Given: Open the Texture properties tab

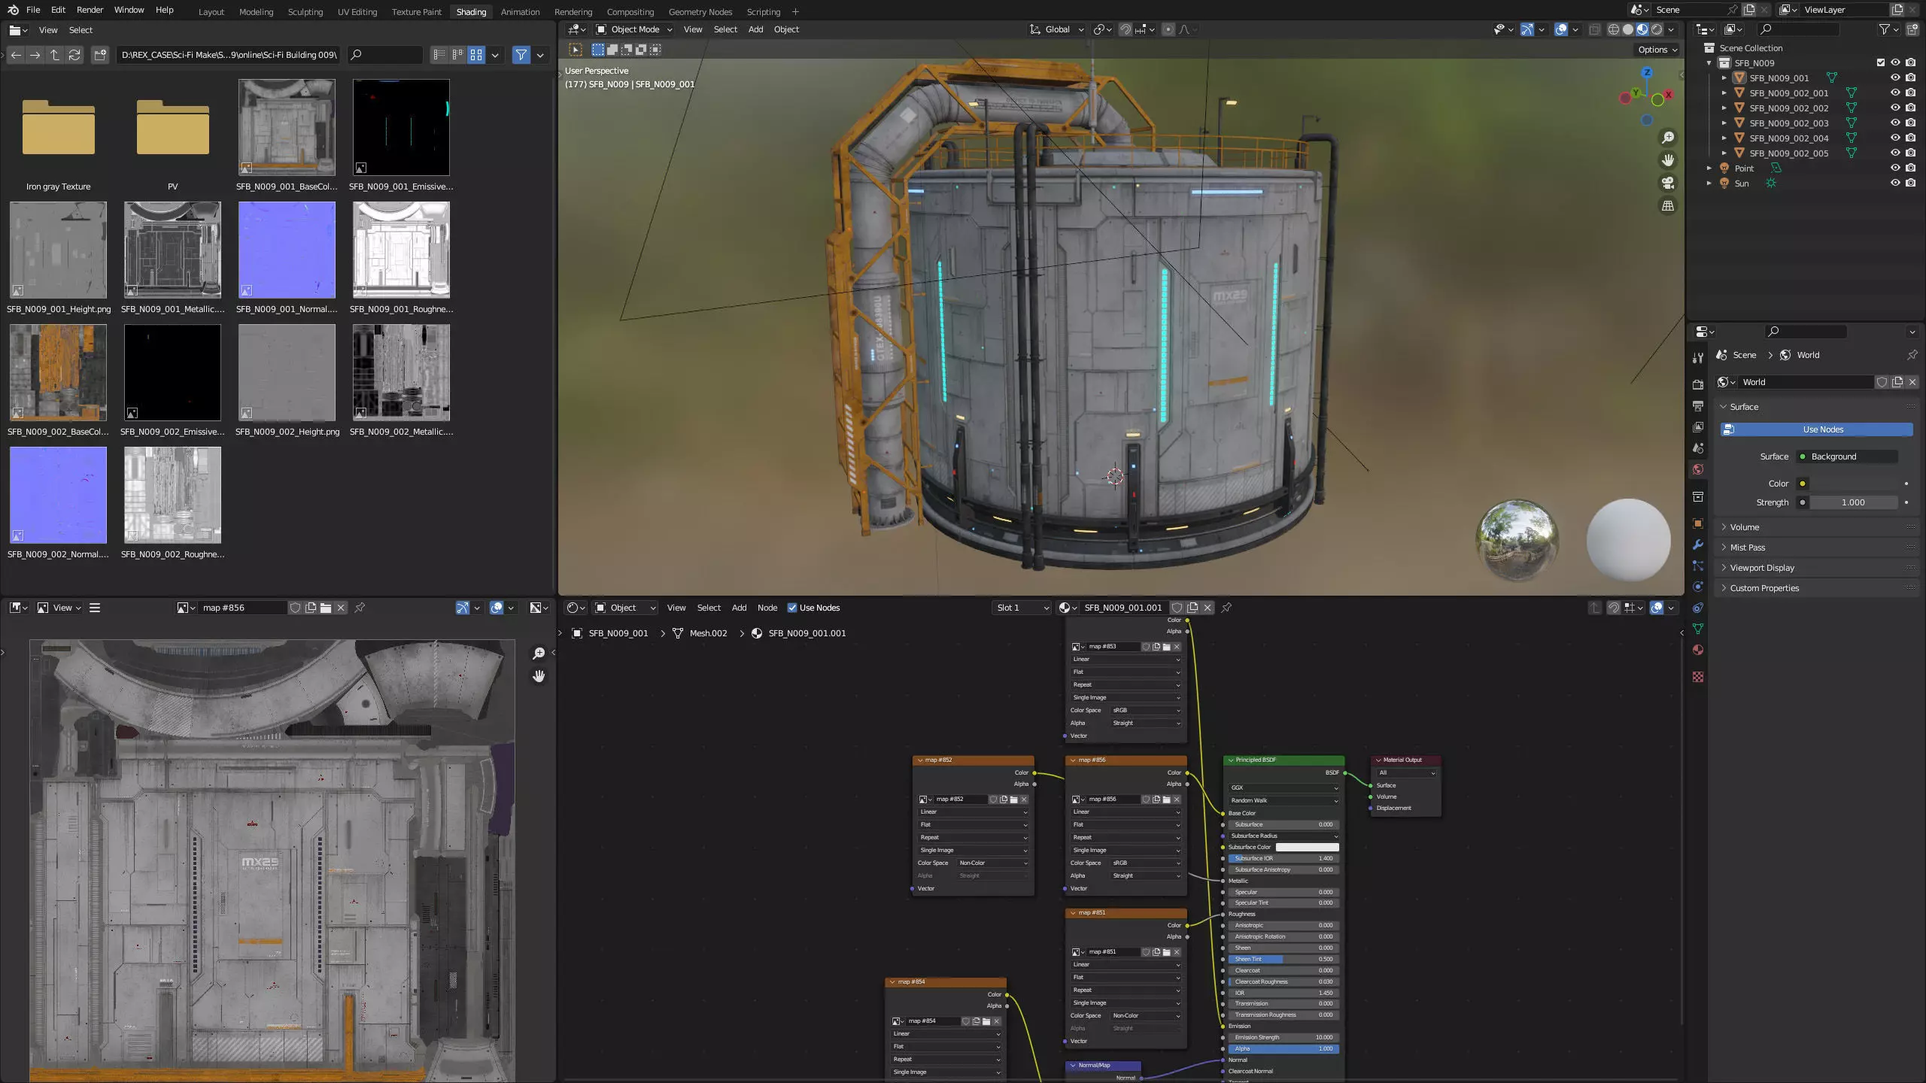Looking at the screenshot, I should click(1698, 677).
